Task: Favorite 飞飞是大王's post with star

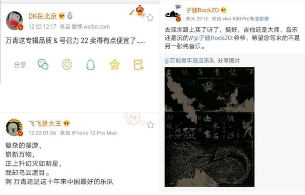Action: [x=151, y=124]
